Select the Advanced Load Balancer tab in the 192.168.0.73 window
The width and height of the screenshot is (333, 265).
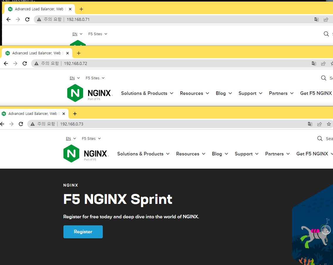pos(34,114)
